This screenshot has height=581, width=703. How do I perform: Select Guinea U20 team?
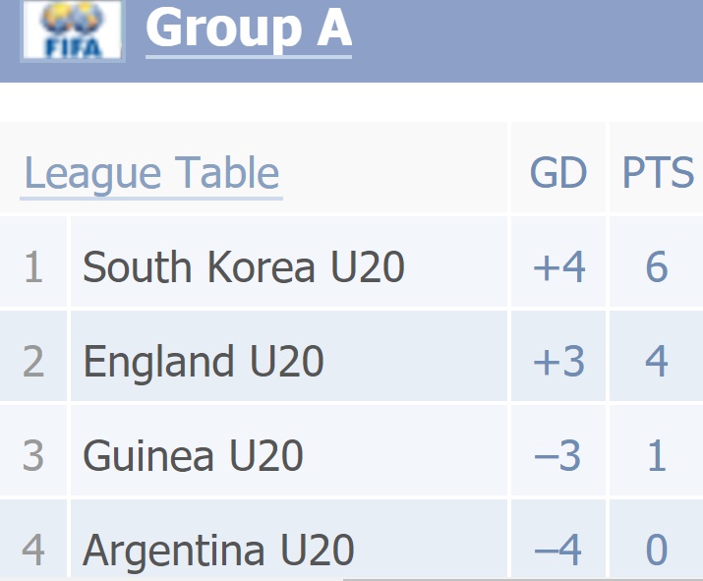[194, 455]
